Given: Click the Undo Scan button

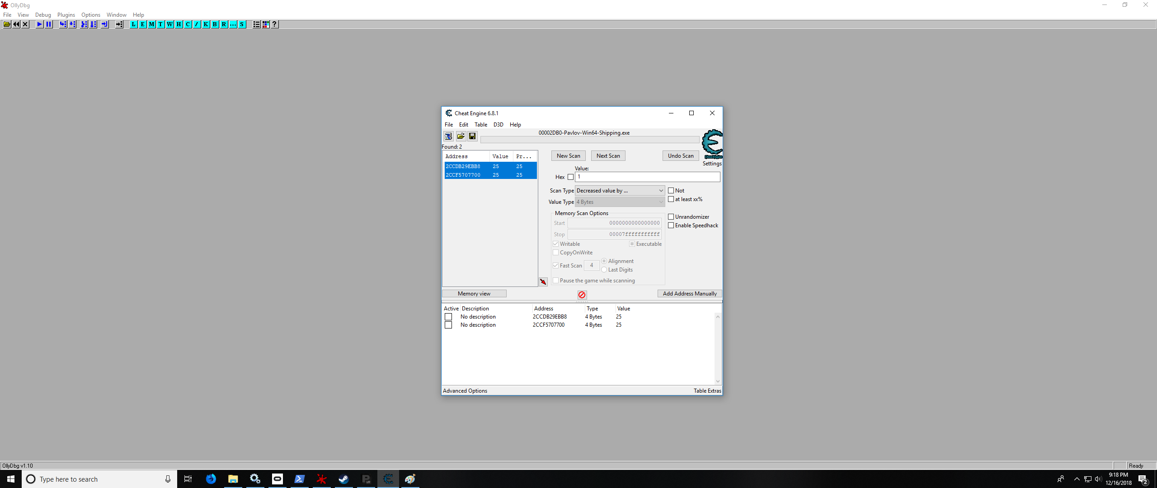Looking at the screenshot, I should [x=681, y=156].
